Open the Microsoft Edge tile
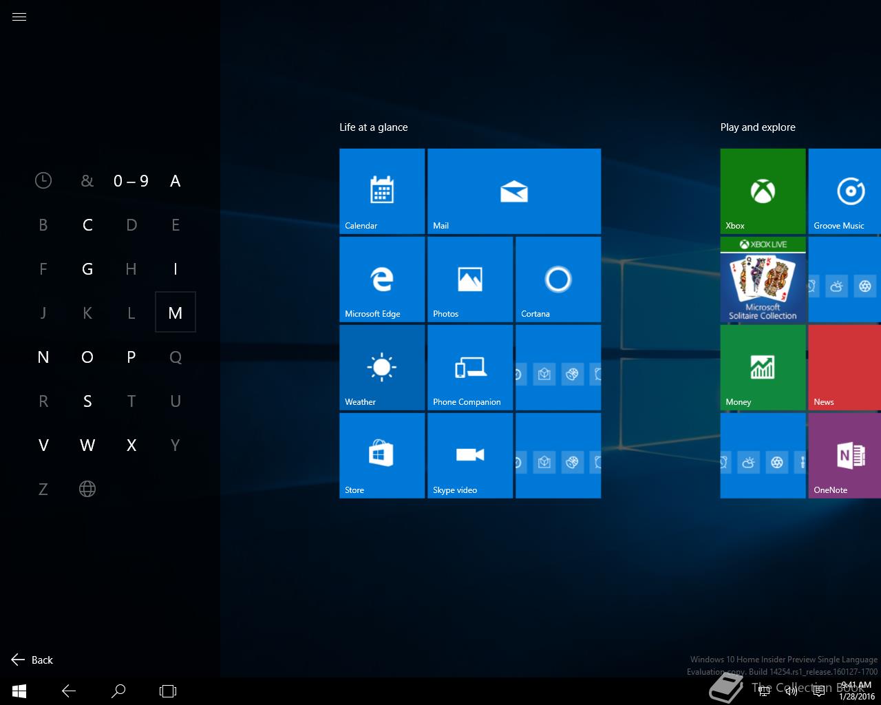This screenshot has height=705, width=881. (x=382, y=280)
